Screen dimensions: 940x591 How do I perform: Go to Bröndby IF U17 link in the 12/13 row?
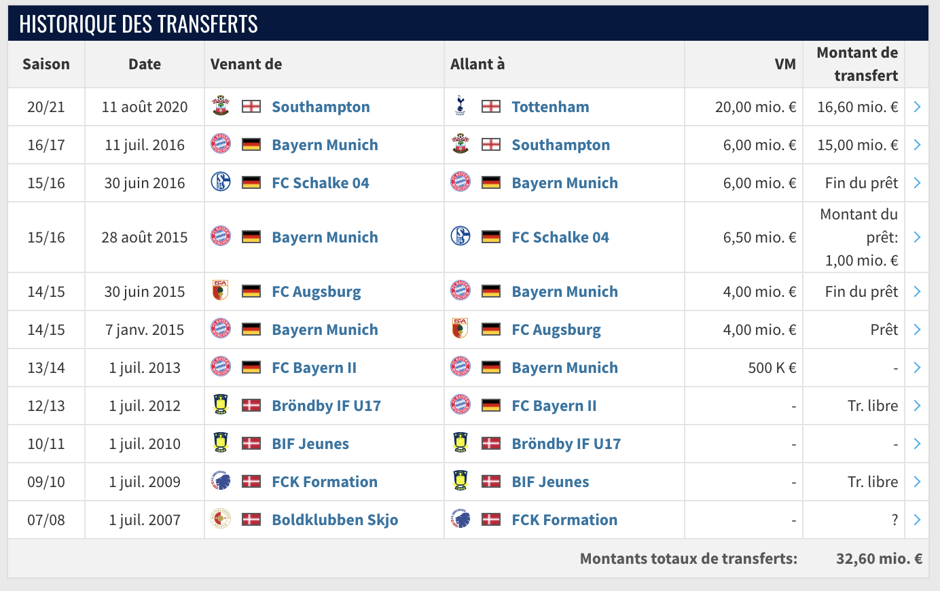coord(326,406)
